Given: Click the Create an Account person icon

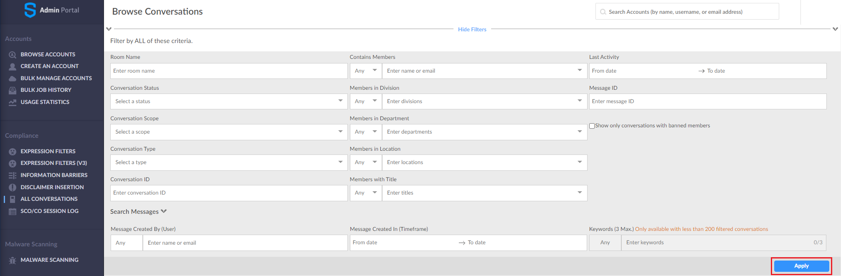Looking at the screenshot, I should (13, 66).
